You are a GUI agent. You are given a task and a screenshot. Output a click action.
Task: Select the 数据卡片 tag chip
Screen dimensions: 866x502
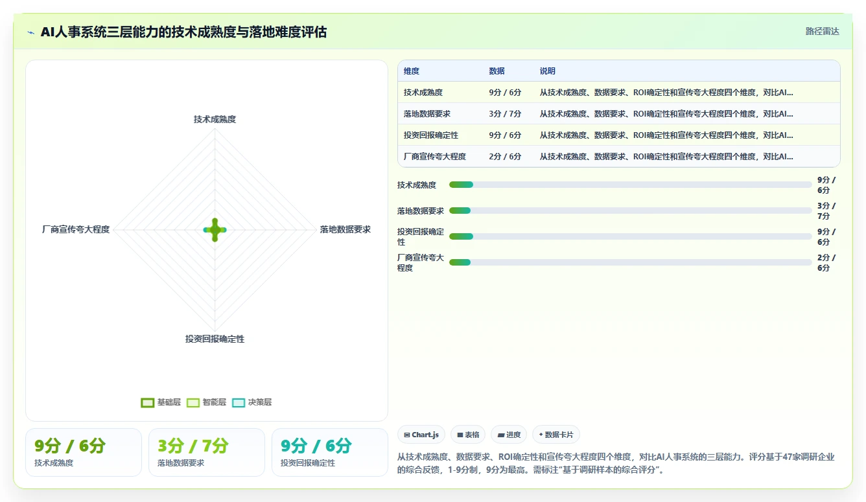point(556,435)
